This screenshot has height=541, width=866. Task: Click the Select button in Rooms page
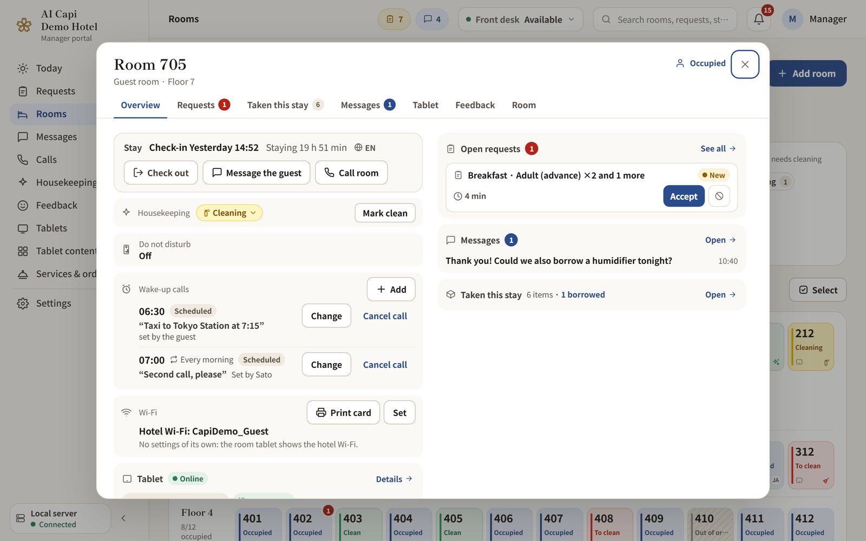pyautogui.click(x=817, y=290)
